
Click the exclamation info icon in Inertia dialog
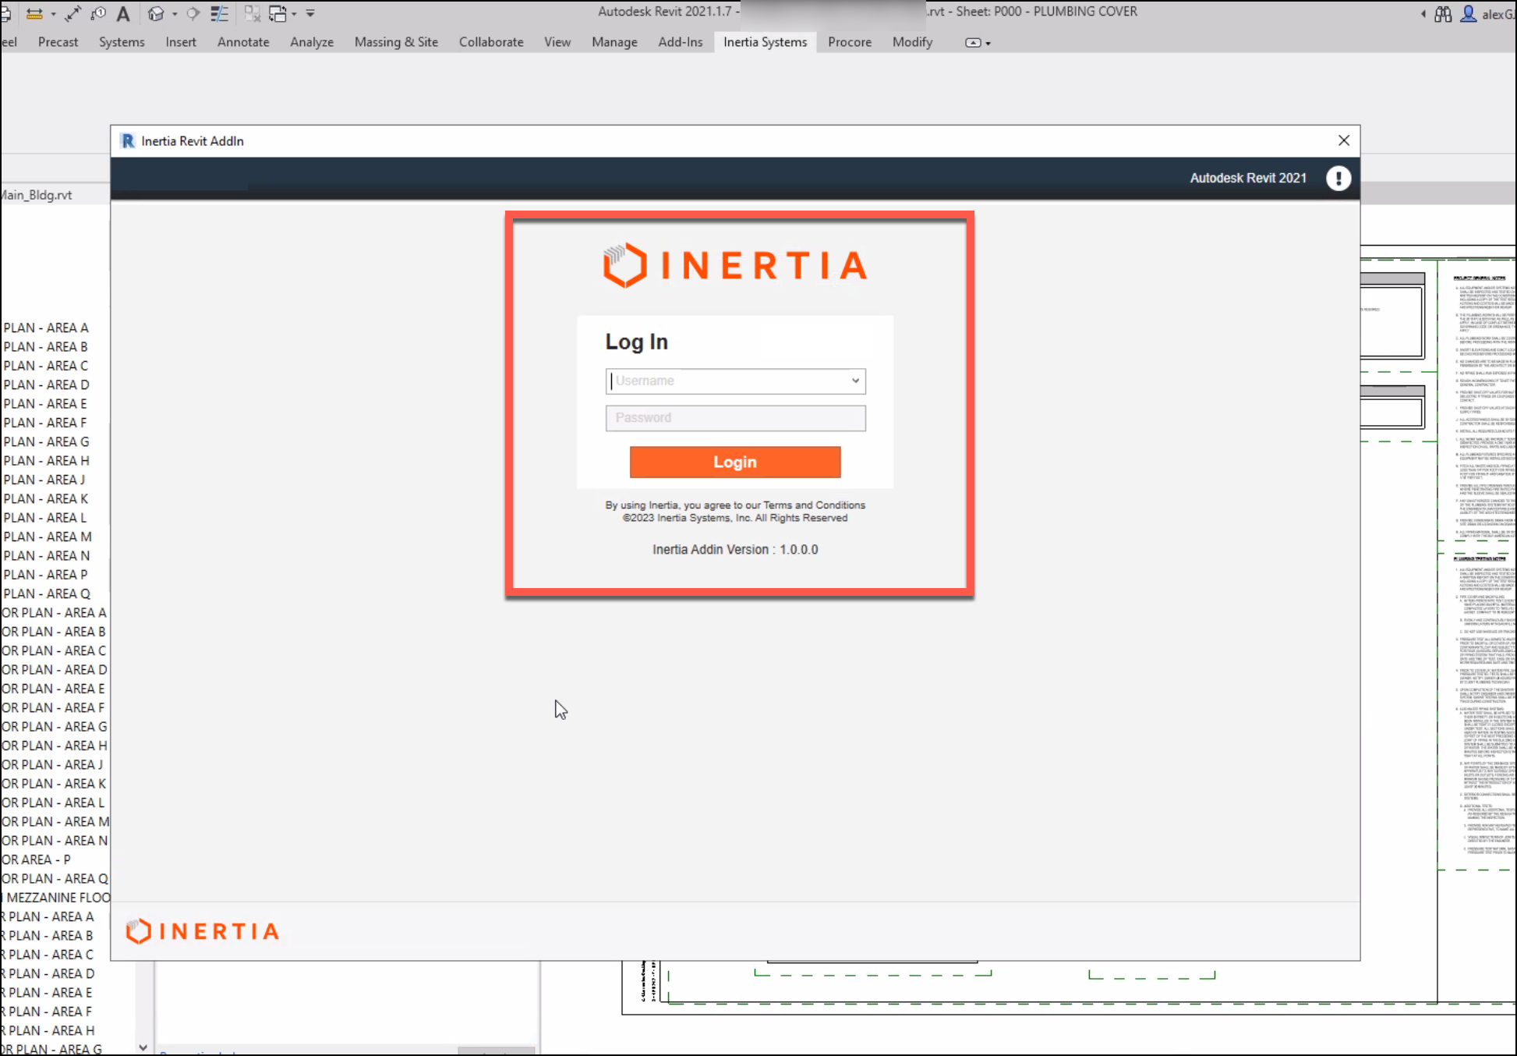(1338, 179)
